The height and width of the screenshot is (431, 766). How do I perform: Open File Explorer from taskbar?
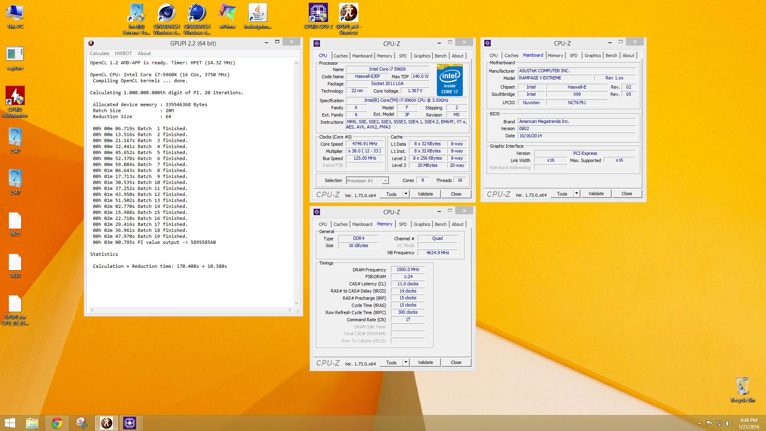tap(32, 423)
